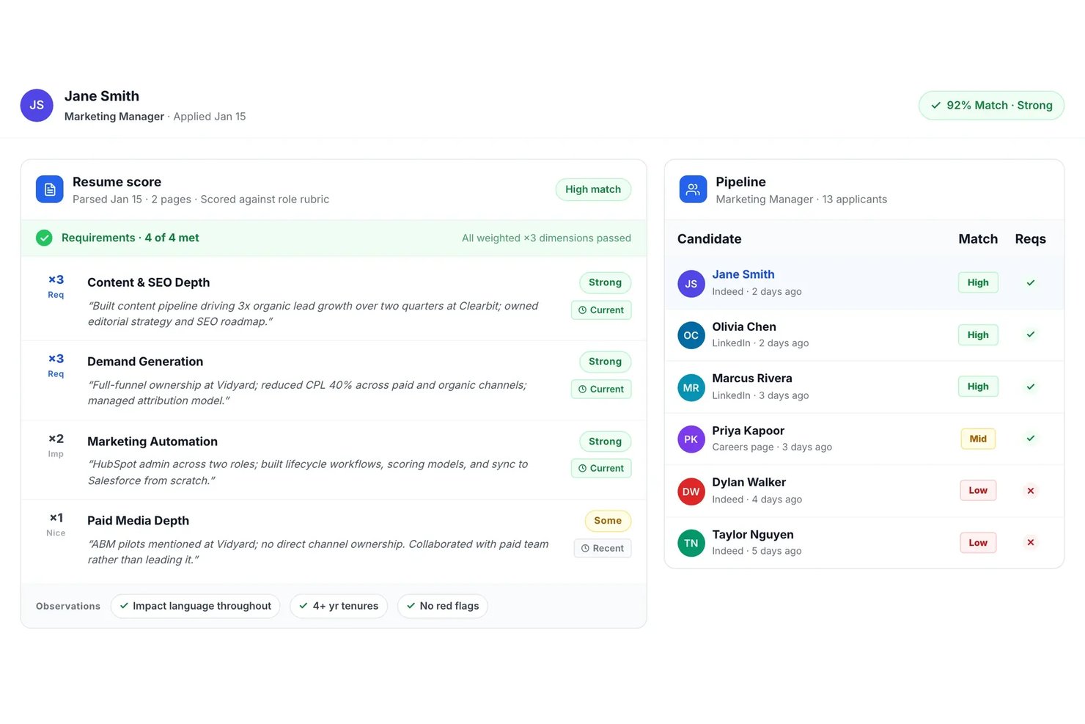Click Dylan Walker's DW avatar
The height and width of the screenshot is (724, 1085).
tap(691, 491)
